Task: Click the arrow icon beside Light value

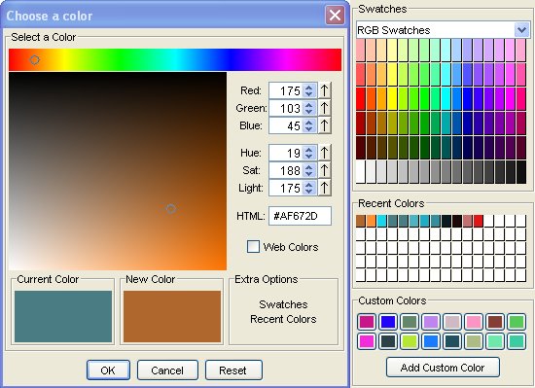Action: (x=325, y=188)
